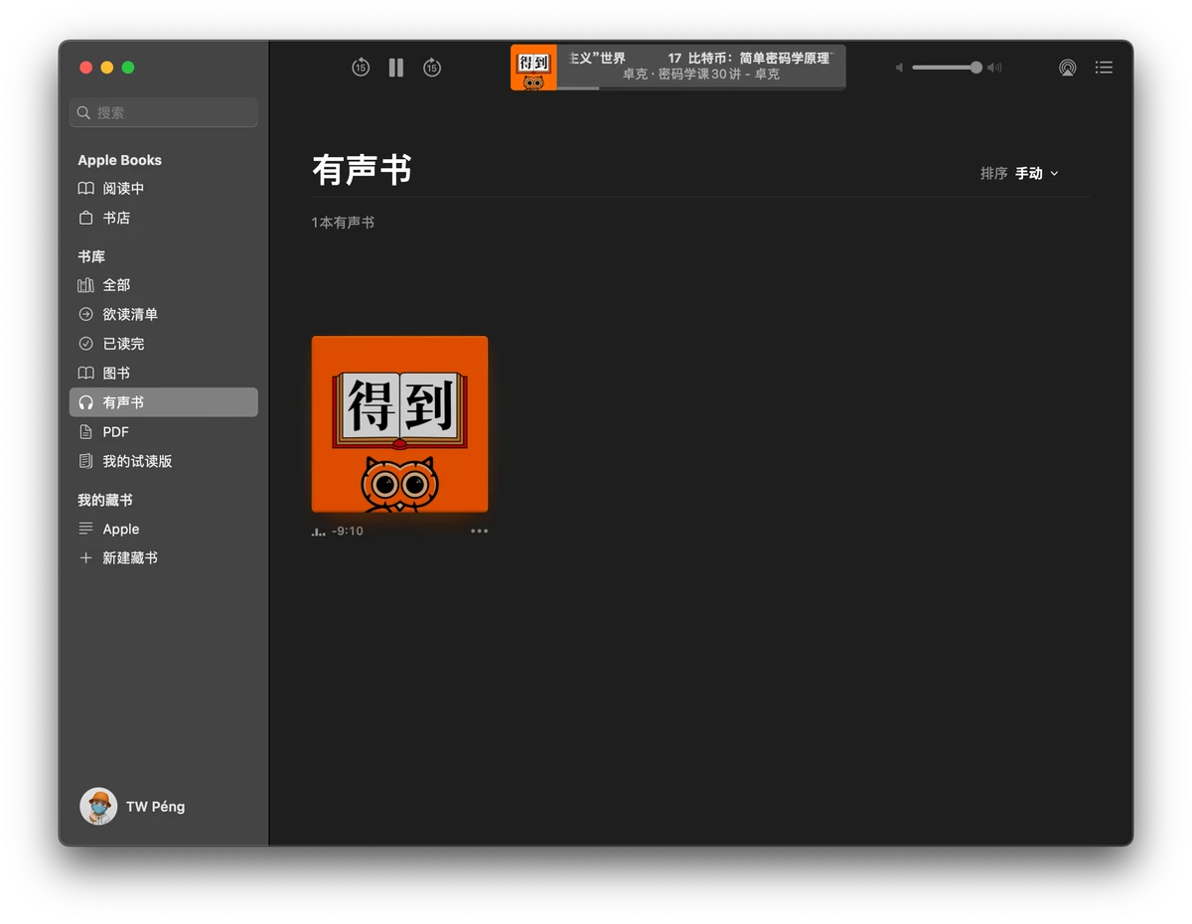Click the list icon beside Apple collection
The image size is (1192, 924).
click(x=86, y=529)
